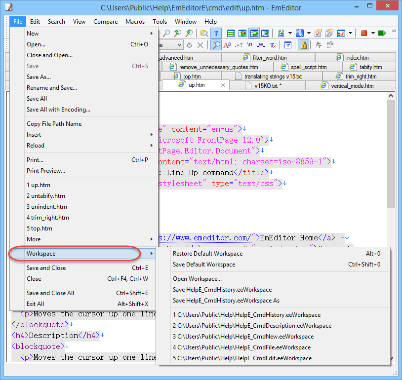
Task: Choose Copy File Path Name
Action: [x=84, y=124]
